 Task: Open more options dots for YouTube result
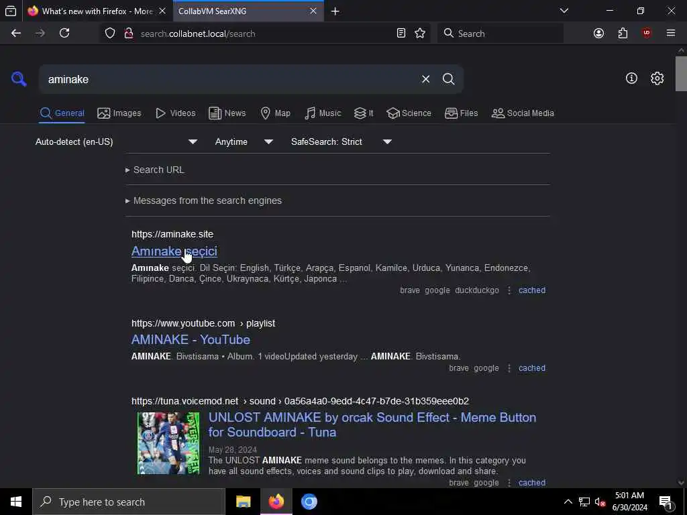pyautogui.click(x=509, y=368)
